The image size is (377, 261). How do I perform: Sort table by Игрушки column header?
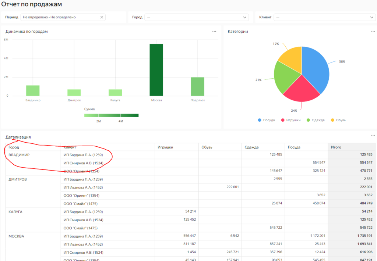pos(165,147)
